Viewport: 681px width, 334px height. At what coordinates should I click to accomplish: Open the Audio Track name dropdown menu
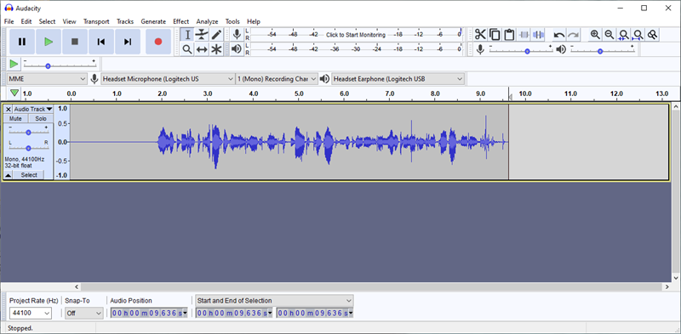point(32,110)
